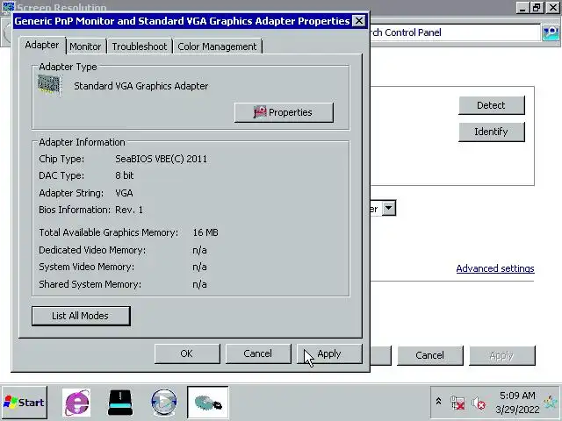Open the black drive icon on taskbar
The width and height of the screenshot is (562, 421).
120,403
